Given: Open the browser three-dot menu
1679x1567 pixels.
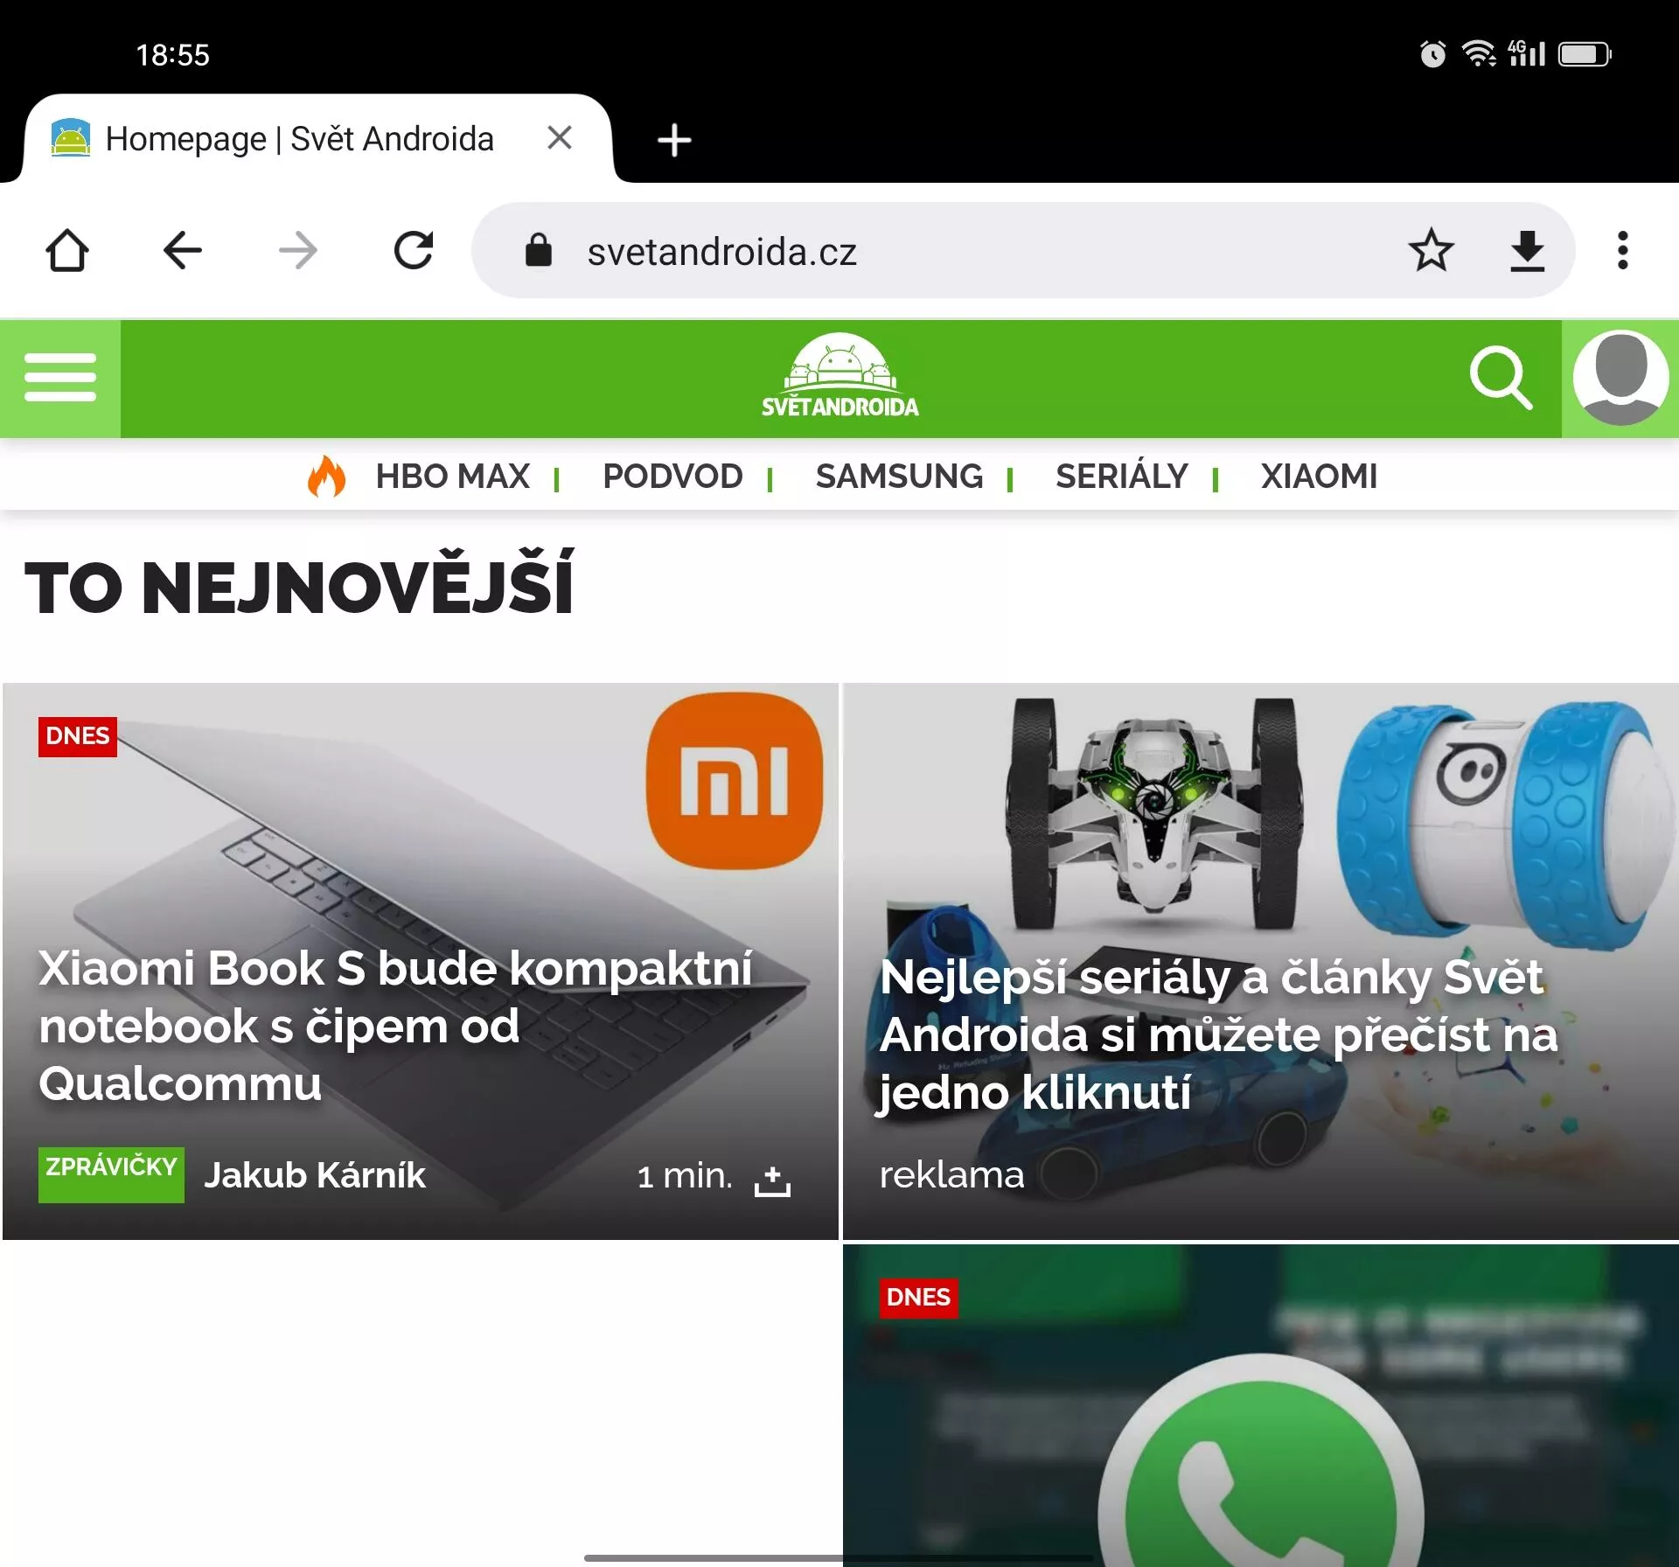Looking at the screenshot, I should pyautogui.click(x=1623, y=251).
